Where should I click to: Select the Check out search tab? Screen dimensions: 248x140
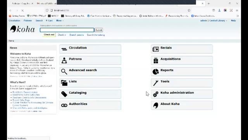[x=49, y=35]
